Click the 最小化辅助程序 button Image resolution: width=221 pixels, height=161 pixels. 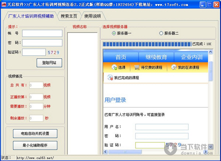point(35,145)
